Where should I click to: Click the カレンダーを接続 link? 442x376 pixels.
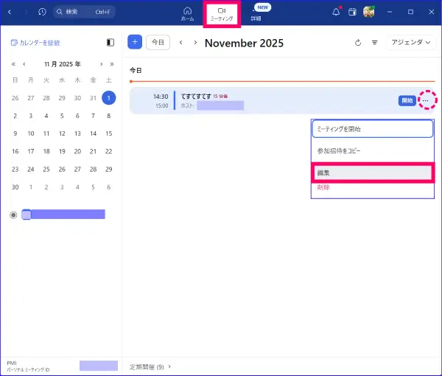coord(36,43)
